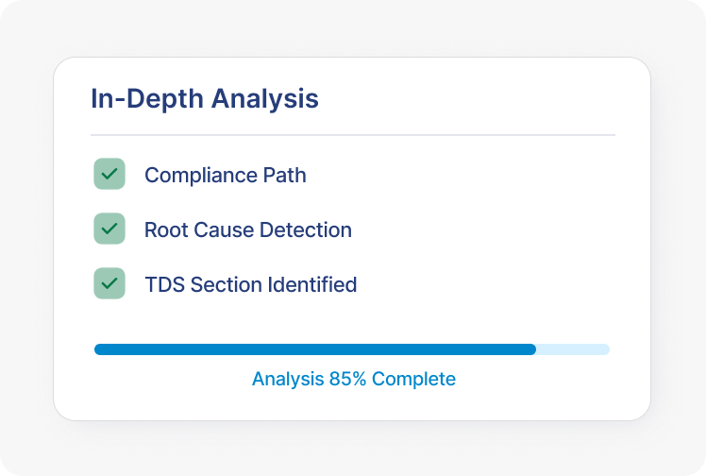This screenshot has height=476, width=706.
Task: Click the light unfilled end of progress bar
Action: click(x=574, y=349)
